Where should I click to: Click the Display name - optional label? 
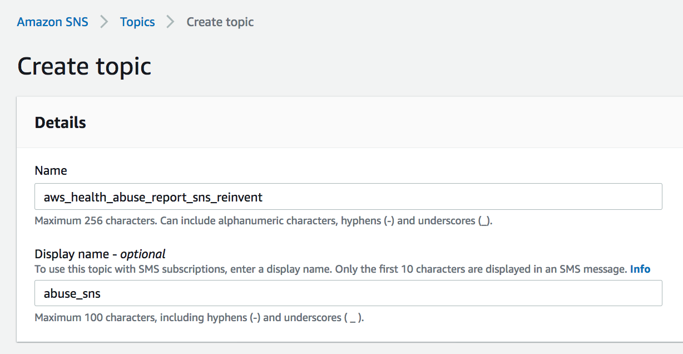point(100,254)
